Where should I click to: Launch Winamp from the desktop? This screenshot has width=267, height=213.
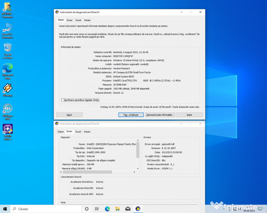tap(8, 88)
